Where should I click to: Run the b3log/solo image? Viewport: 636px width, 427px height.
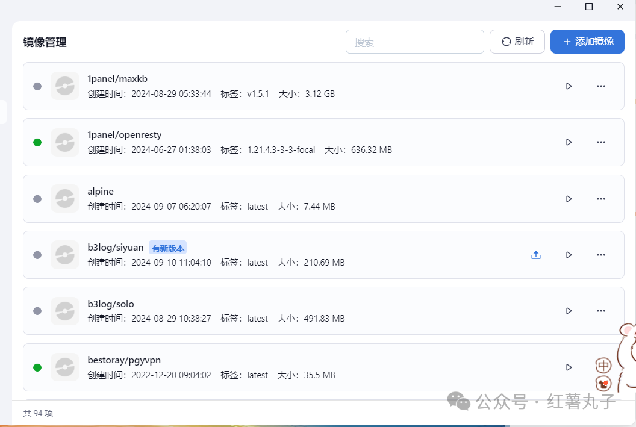(x=569, y=311)
